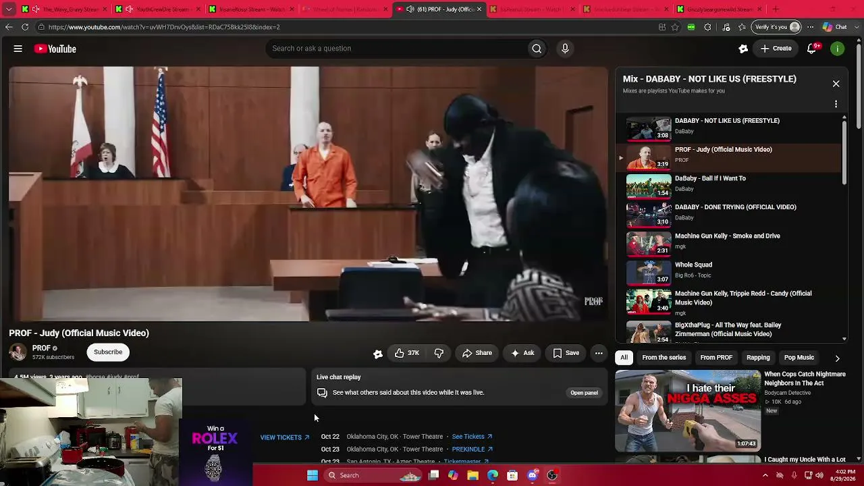Screen dimensions: 864x486
Task: Open the Create dropdown on YouTube
Action: tap(776, 49)
